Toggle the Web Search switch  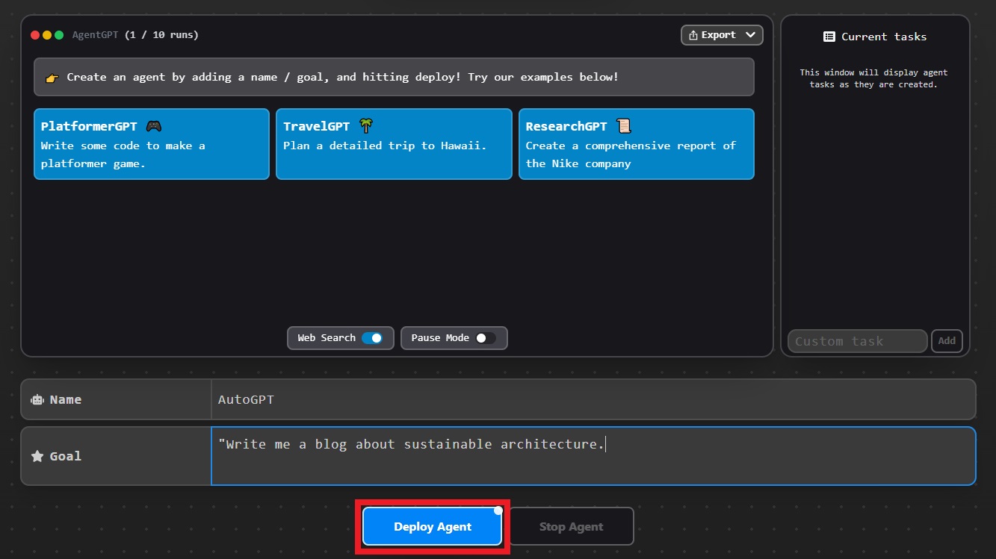coord(372,338)
